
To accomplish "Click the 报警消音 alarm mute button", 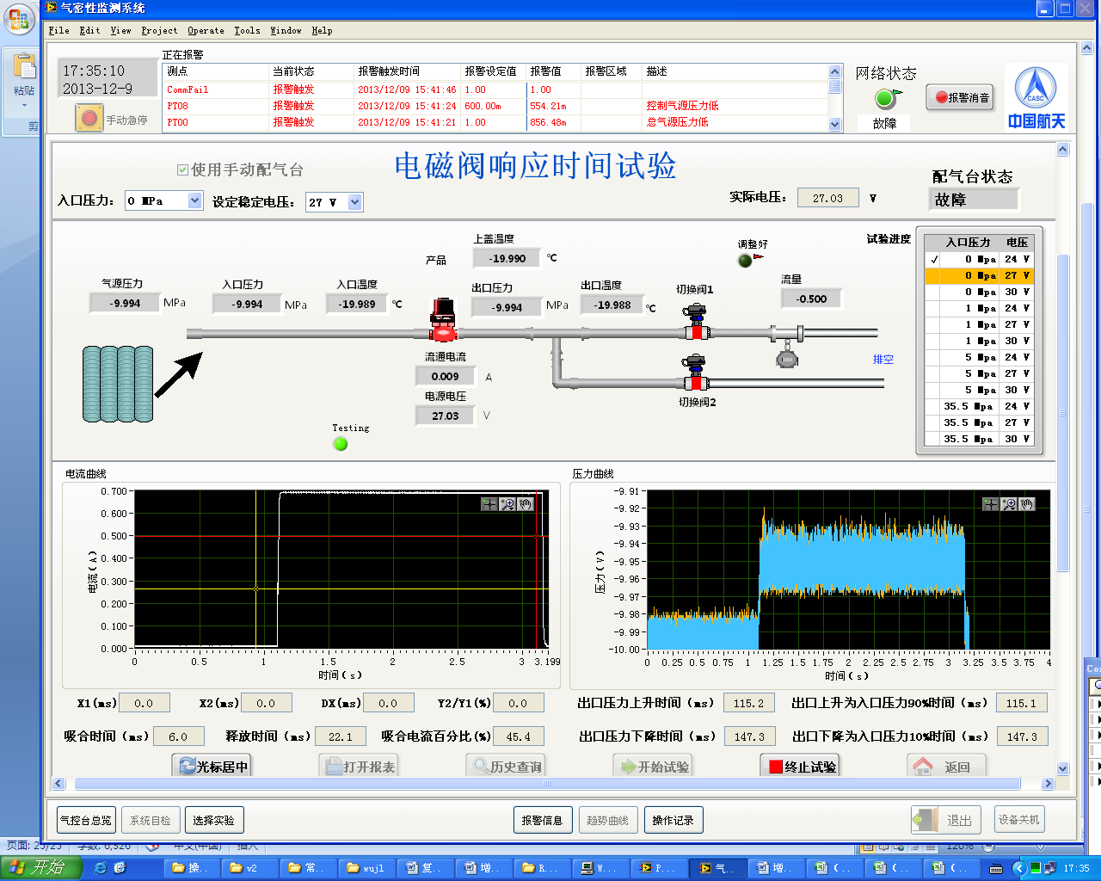I will coord(961,98).
